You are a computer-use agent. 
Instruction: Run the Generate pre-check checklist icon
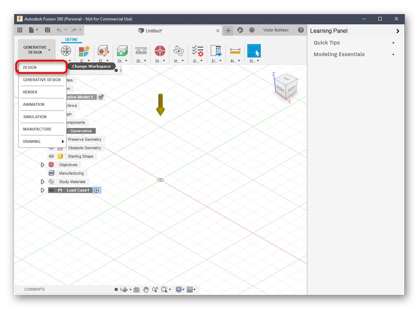pyautogui.click(x=198, y=51)
